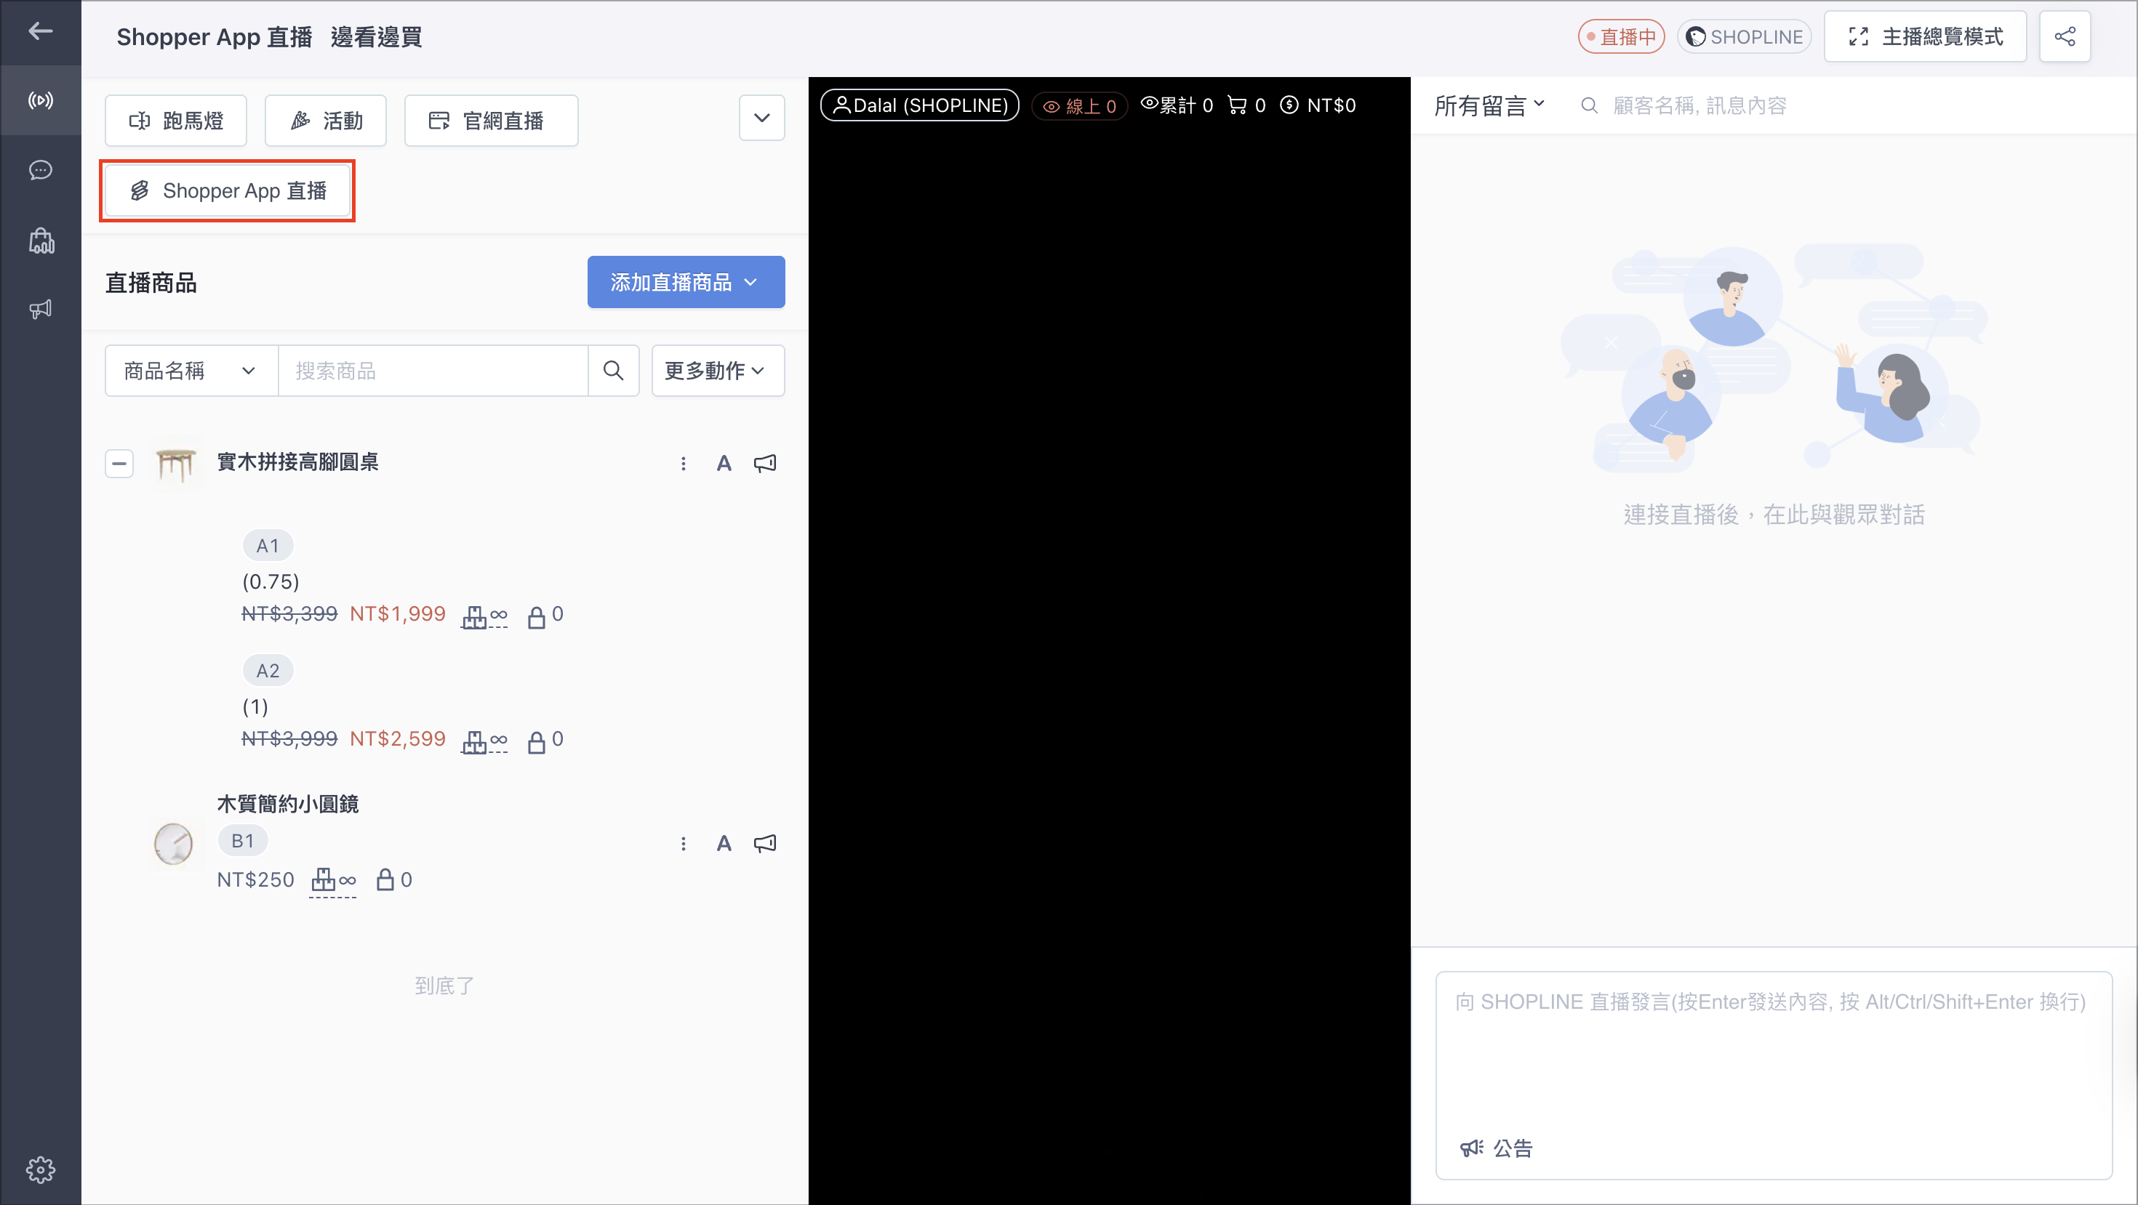Click lock icon for A1 variant

536,616
